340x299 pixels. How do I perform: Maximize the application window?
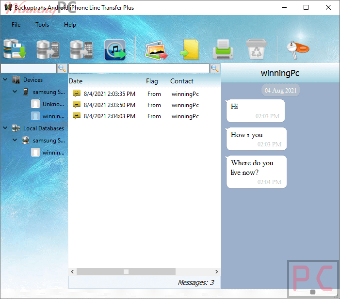point(306,7)
